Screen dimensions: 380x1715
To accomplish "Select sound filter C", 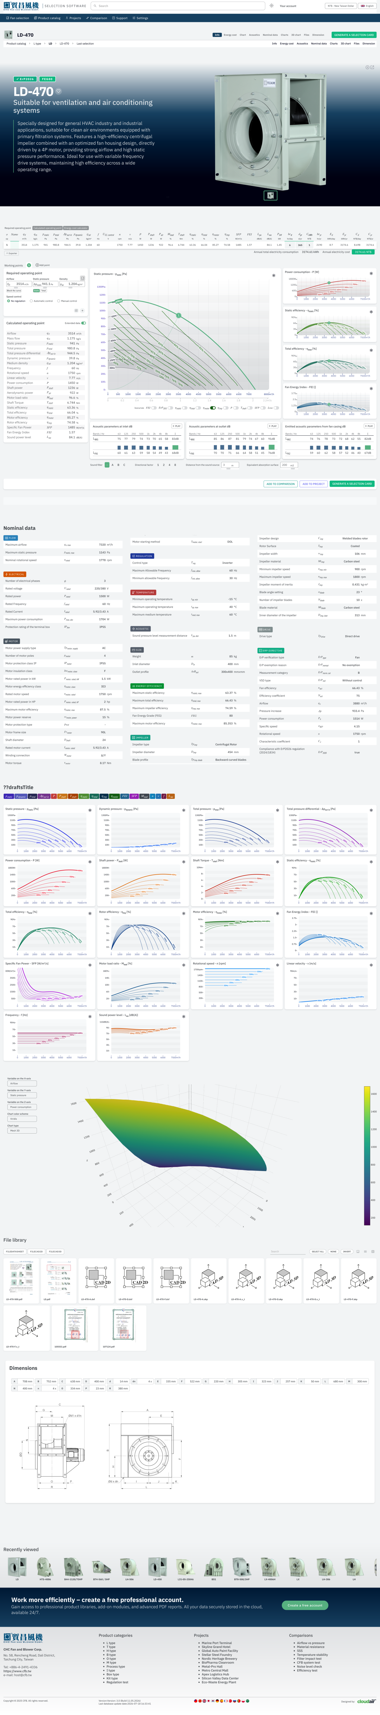I will [124, 465].
